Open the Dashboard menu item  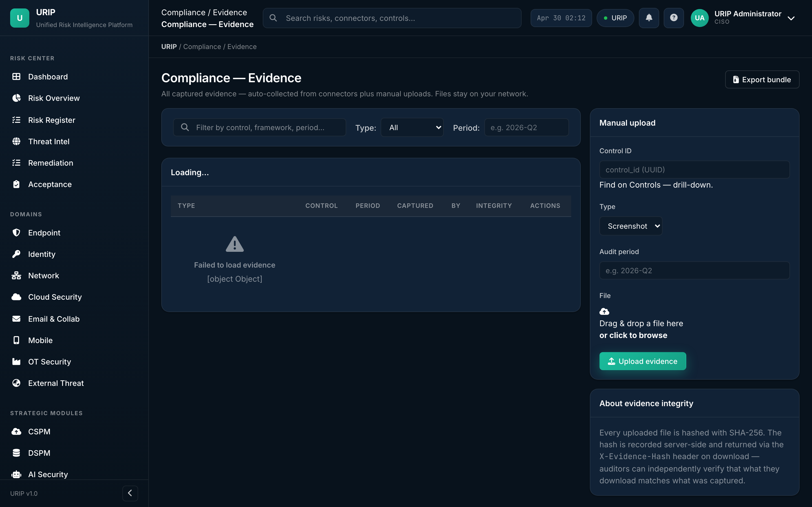(x=48, y=76)
